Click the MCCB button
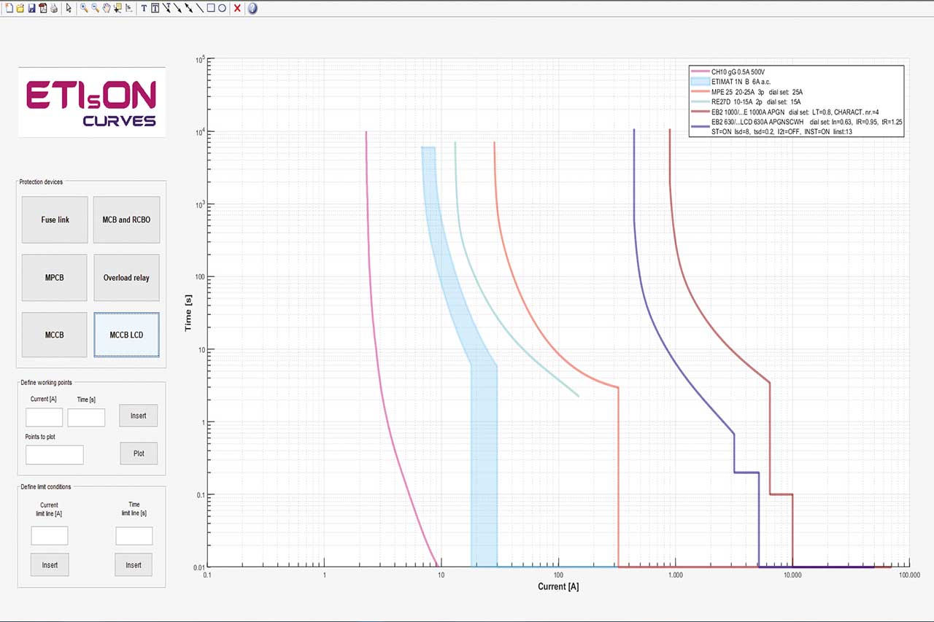Viewport: 934px width, 622px height. (x=55, y=335)
